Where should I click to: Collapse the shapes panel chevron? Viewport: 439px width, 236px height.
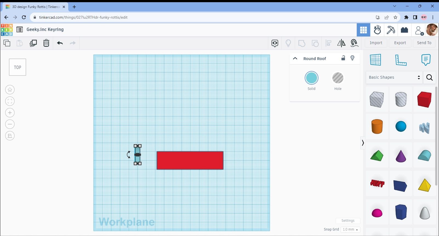[x=363, y=143]
